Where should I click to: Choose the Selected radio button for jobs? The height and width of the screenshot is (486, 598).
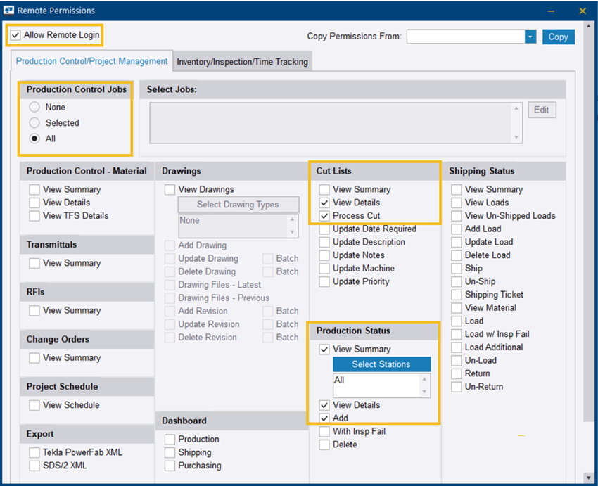click(34, 122)
